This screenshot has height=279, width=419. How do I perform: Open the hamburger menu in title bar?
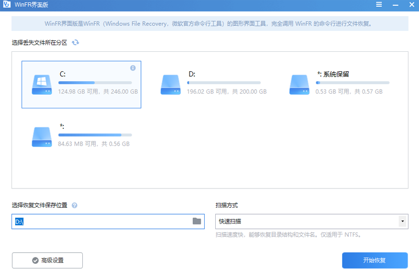point(379,5)
